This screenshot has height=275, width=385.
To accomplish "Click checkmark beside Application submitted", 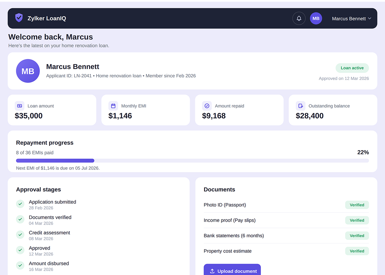I will pyautogui.click(x=20, y=204).
